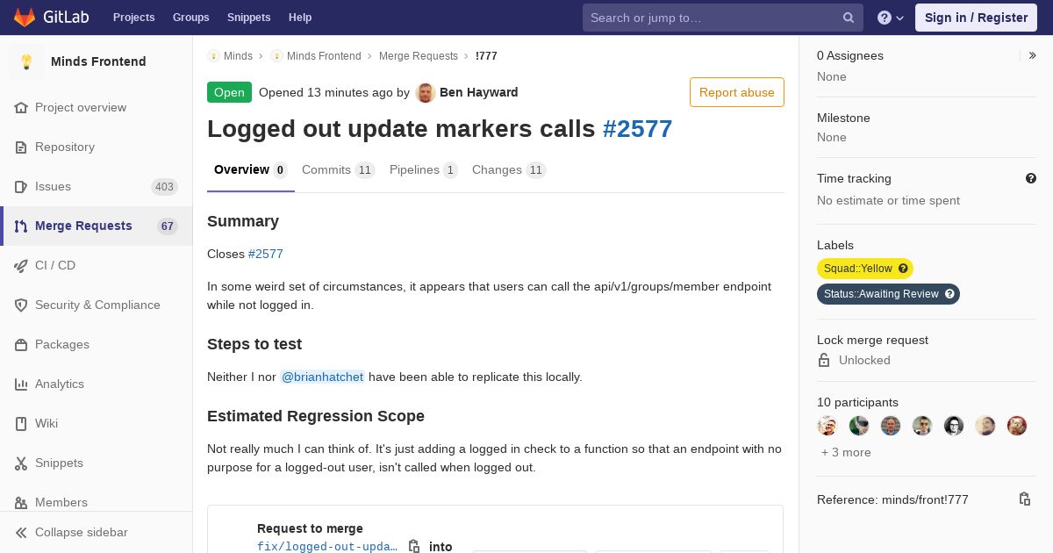This screenshot has height=553, width=1053.
Task: Click the Squad::Yellow label
Action: pos(857,269)
